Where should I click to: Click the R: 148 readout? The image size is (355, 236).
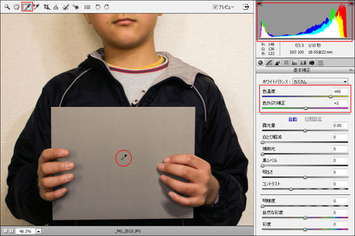[268, 44]
